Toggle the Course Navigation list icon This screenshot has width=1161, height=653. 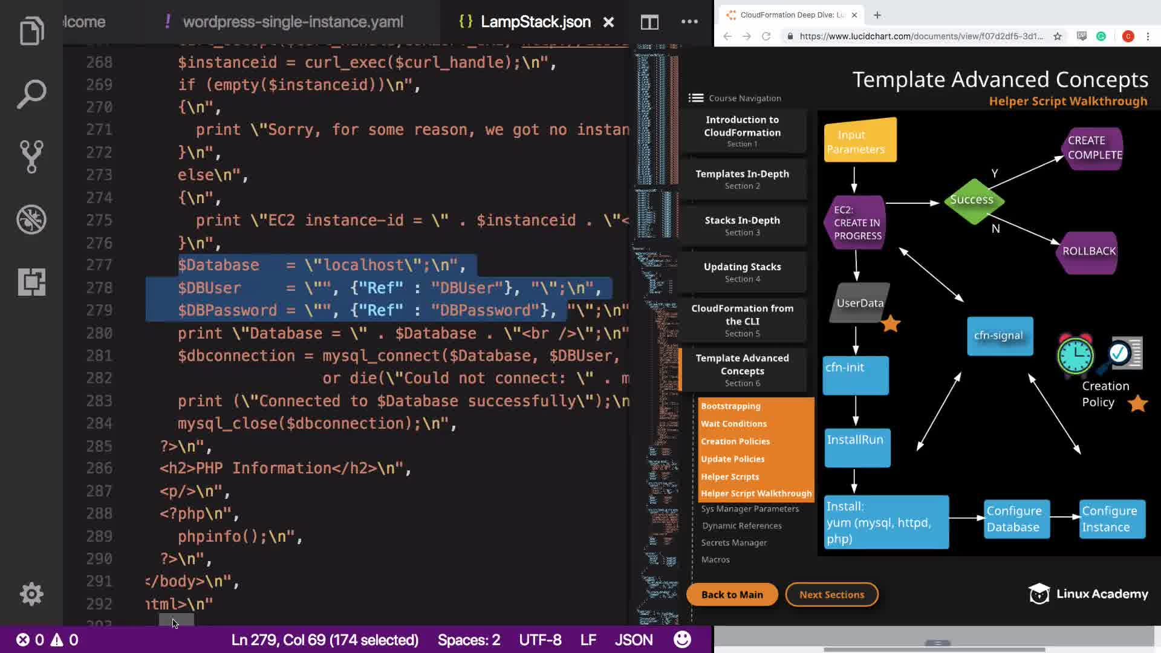(x=696, y=98)
